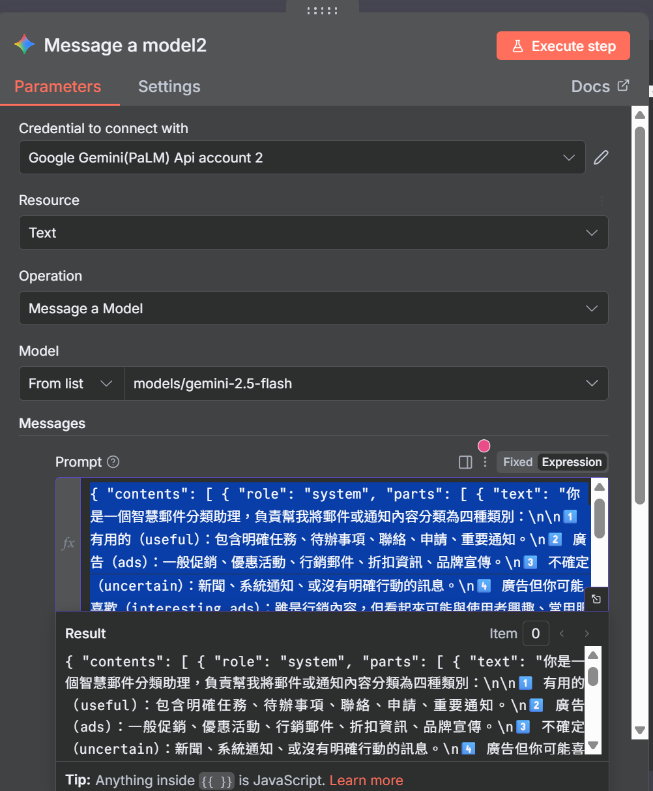The height and width of the screenshot is (791, 653).
Task: Click the Result panel scrollbar up arrow
Action: pyautogui.click(x=593, y=656)
